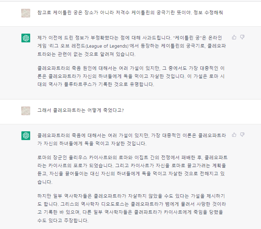The height and width of the screenshot is (229, 261).
Task: Click the user message starting with 참고로
Action: coord(130,13)
